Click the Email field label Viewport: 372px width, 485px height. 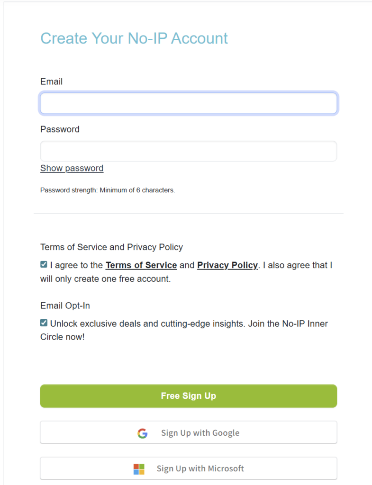click(51, 81)
